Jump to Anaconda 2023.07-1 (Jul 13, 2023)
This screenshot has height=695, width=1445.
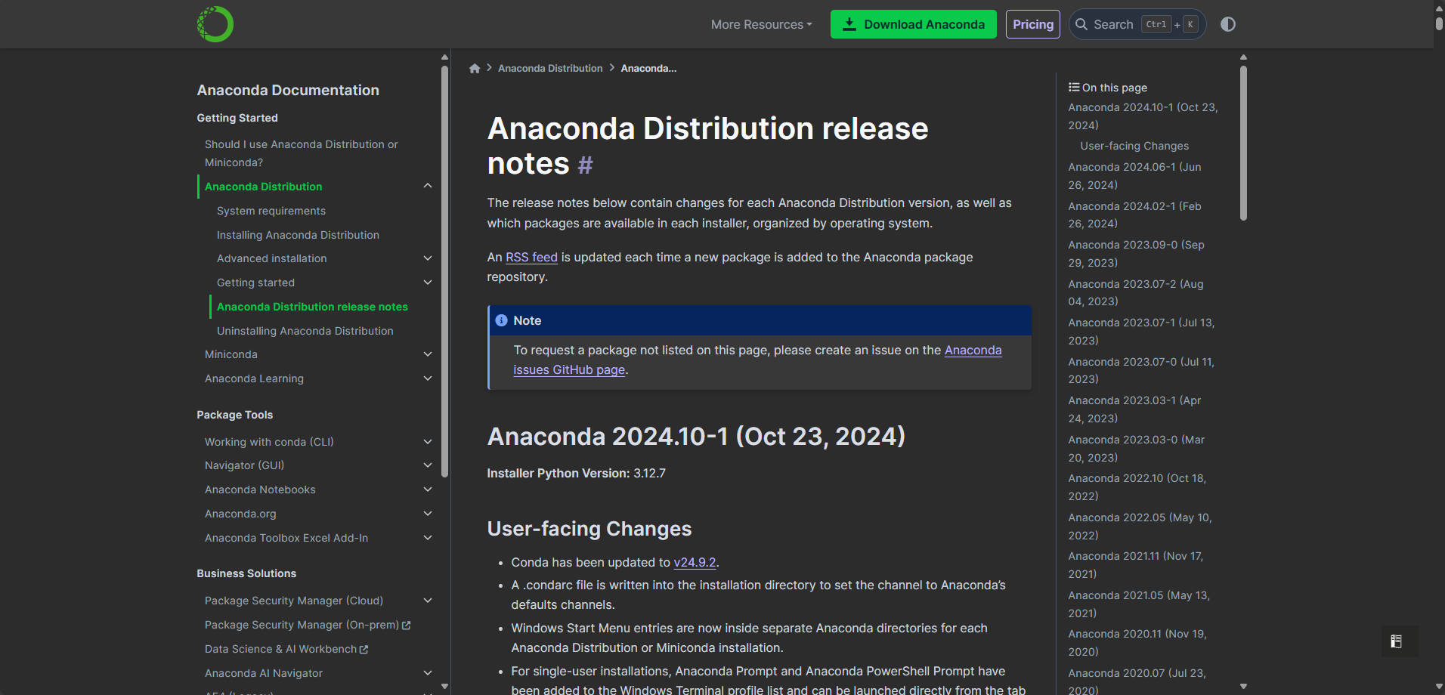click(1141, 332)
